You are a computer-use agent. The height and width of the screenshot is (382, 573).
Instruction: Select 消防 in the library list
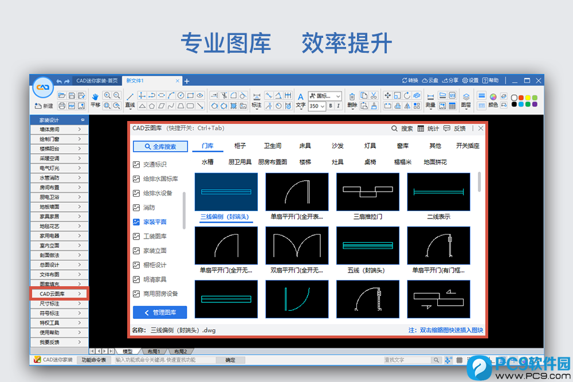point(144,208)
